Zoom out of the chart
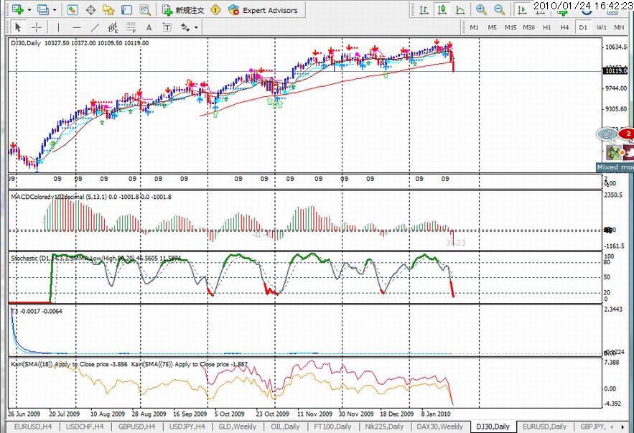634x433 pixels. (x=499, y=10)
